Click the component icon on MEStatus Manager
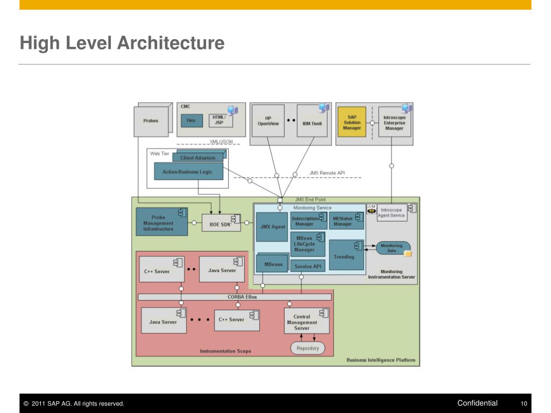The height and width of the screenshot is (413, 551). pos(359,217)
